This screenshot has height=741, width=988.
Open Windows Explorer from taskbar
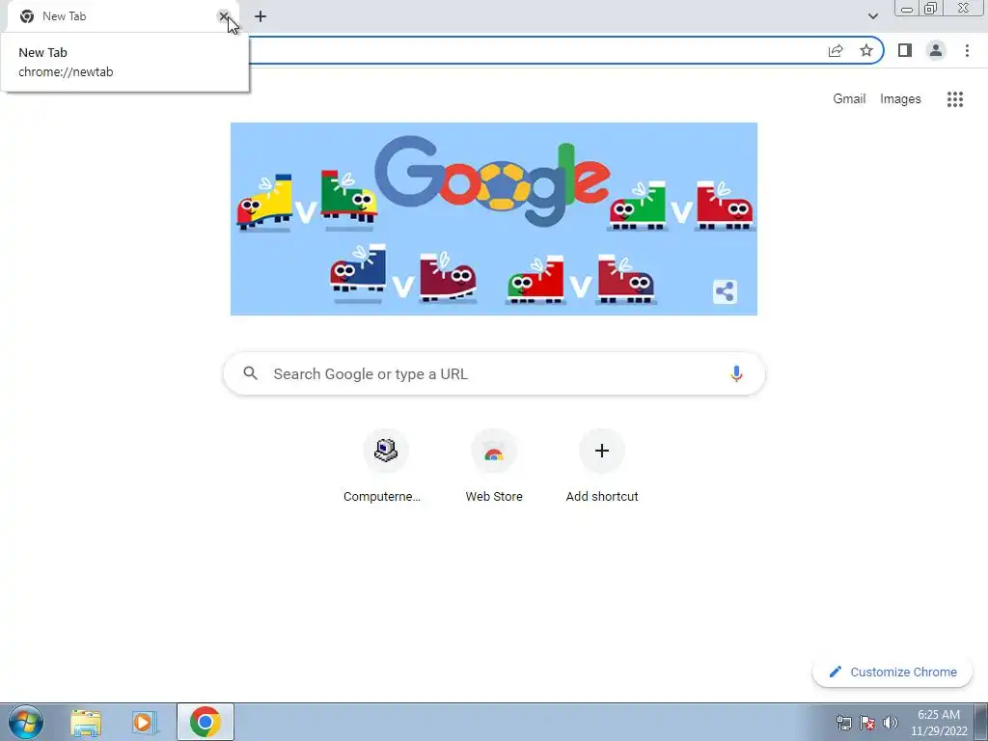point(86,722)
